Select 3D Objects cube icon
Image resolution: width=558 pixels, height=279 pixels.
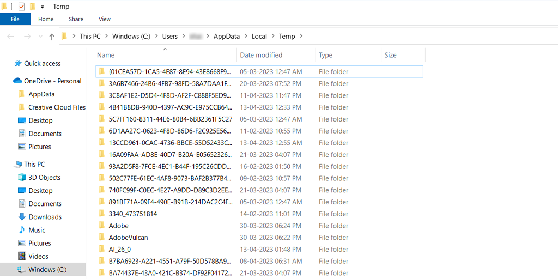pyautogui.click(x=22, y=177)
